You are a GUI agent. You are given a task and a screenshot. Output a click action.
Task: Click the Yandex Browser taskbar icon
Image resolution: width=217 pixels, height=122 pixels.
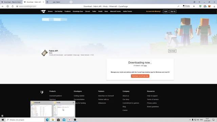(x=70, y=120)
